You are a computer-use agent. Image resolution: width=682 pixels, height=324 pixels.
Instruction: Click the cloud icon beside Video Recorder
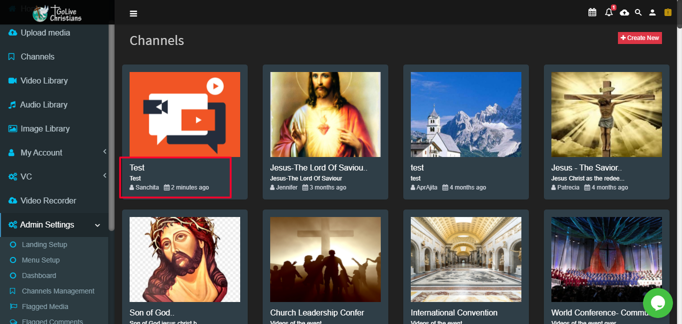(x=13, y=200)
